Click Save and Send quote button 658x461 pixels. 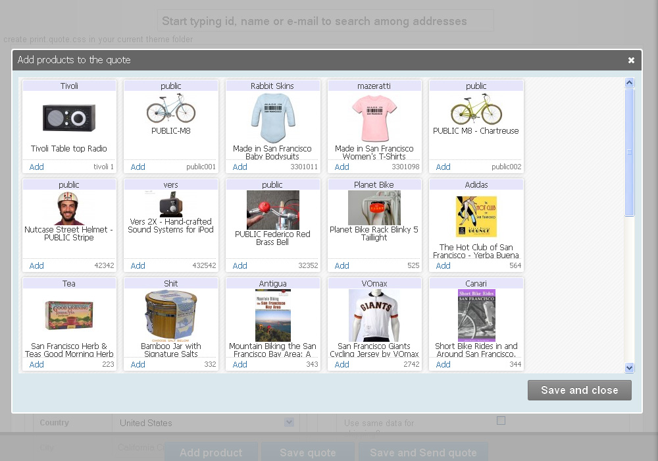(423, 452)
